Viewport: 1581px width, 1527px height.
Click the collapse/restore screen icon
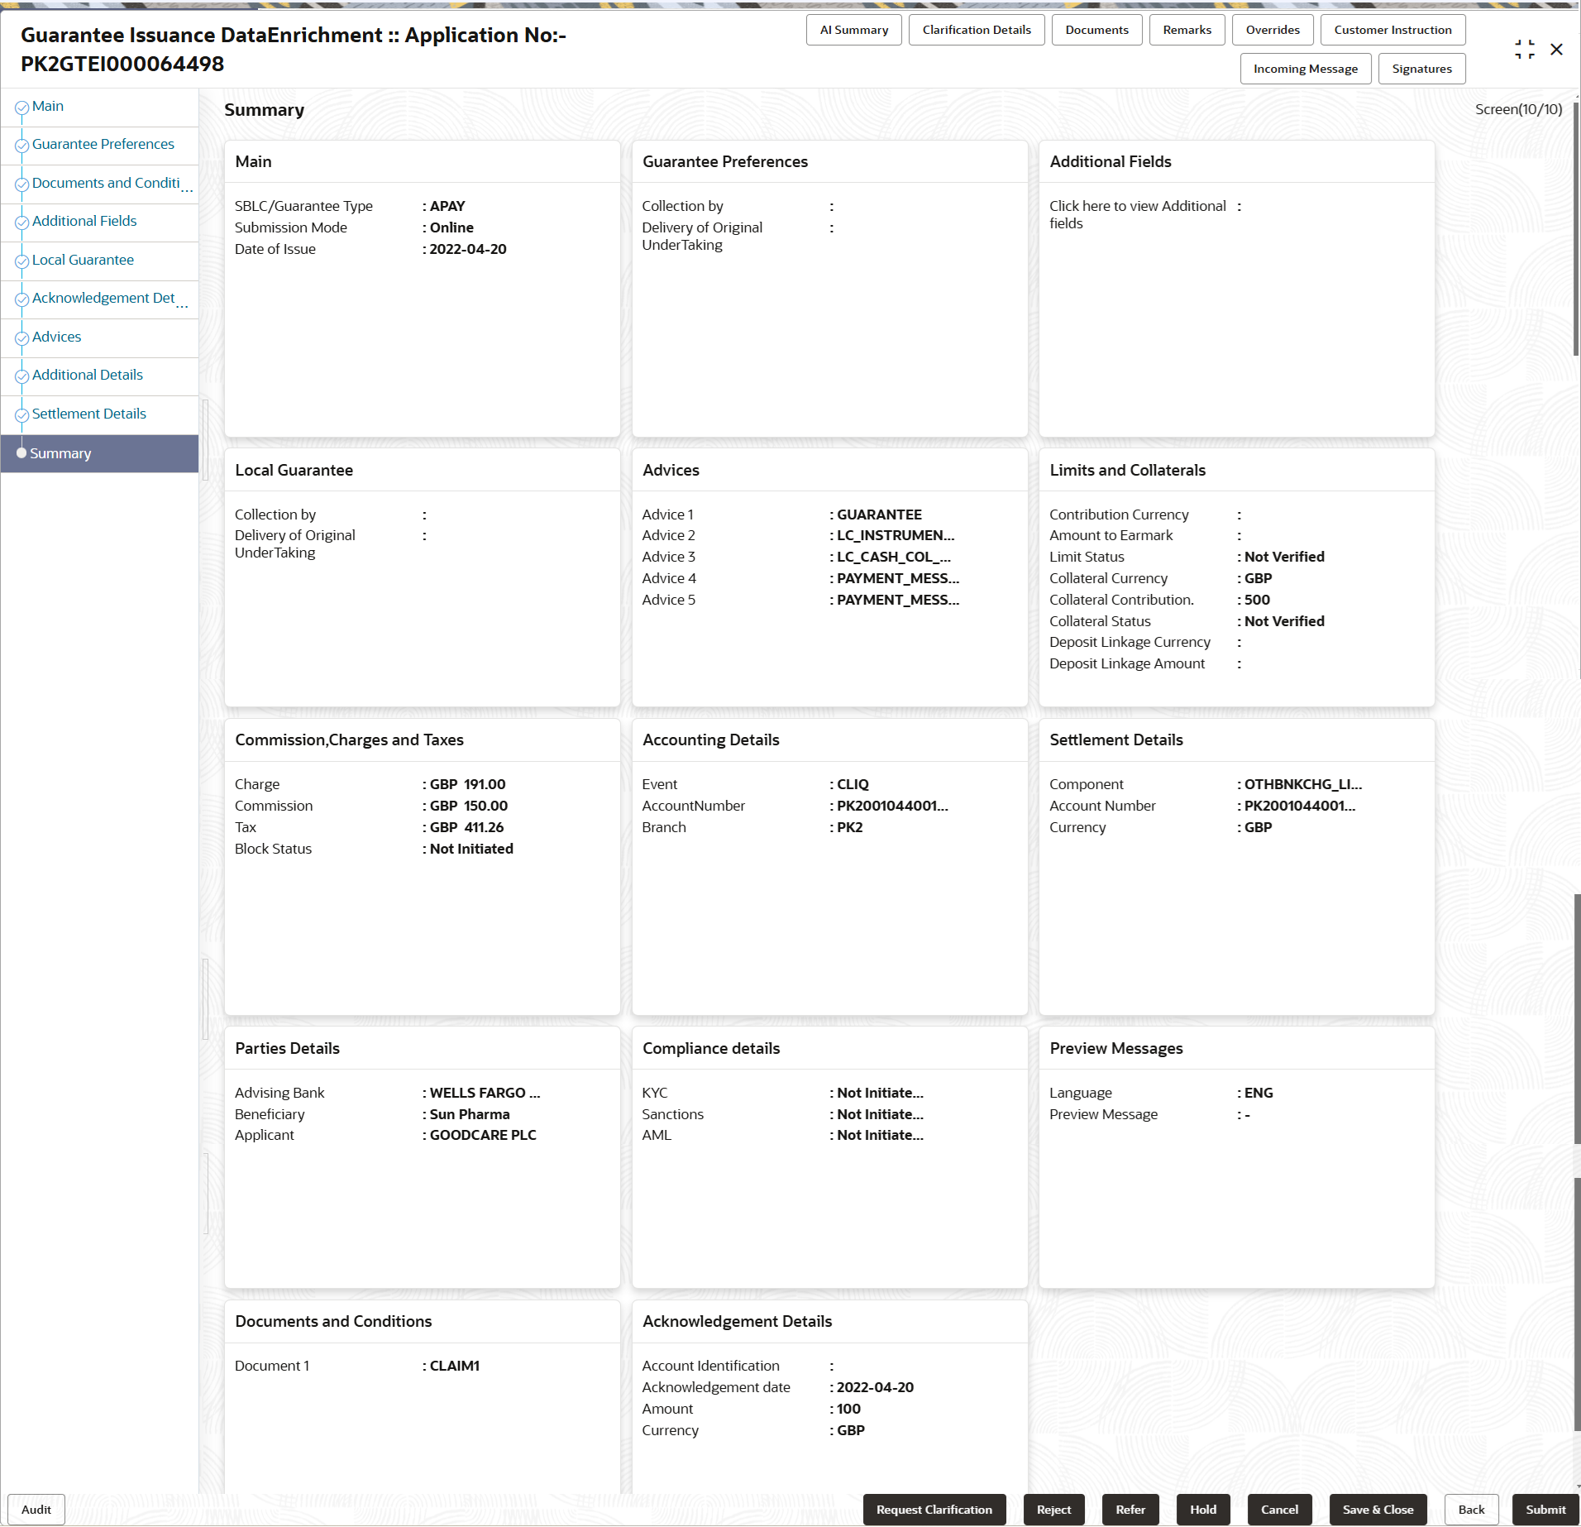click(1524, 50)
